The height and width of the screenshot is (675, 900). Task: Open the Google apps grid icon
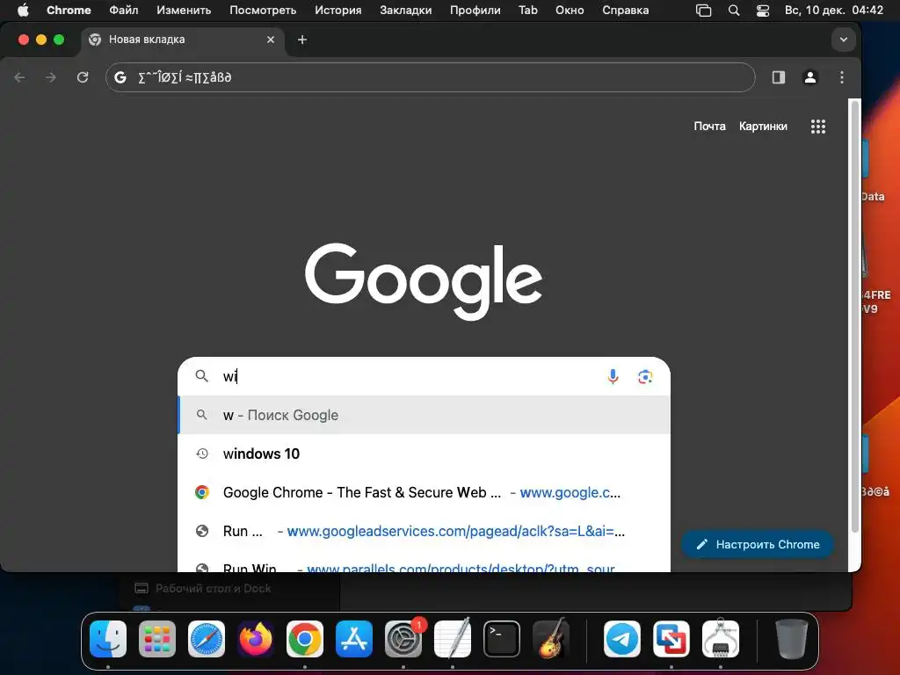click(x=818, y=127)
